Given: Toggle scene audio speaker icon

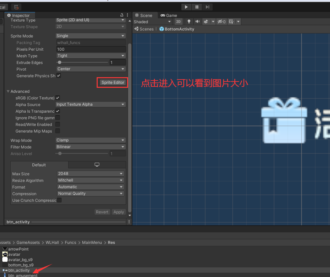Looking at the screenshot, I should pos(197,22).
